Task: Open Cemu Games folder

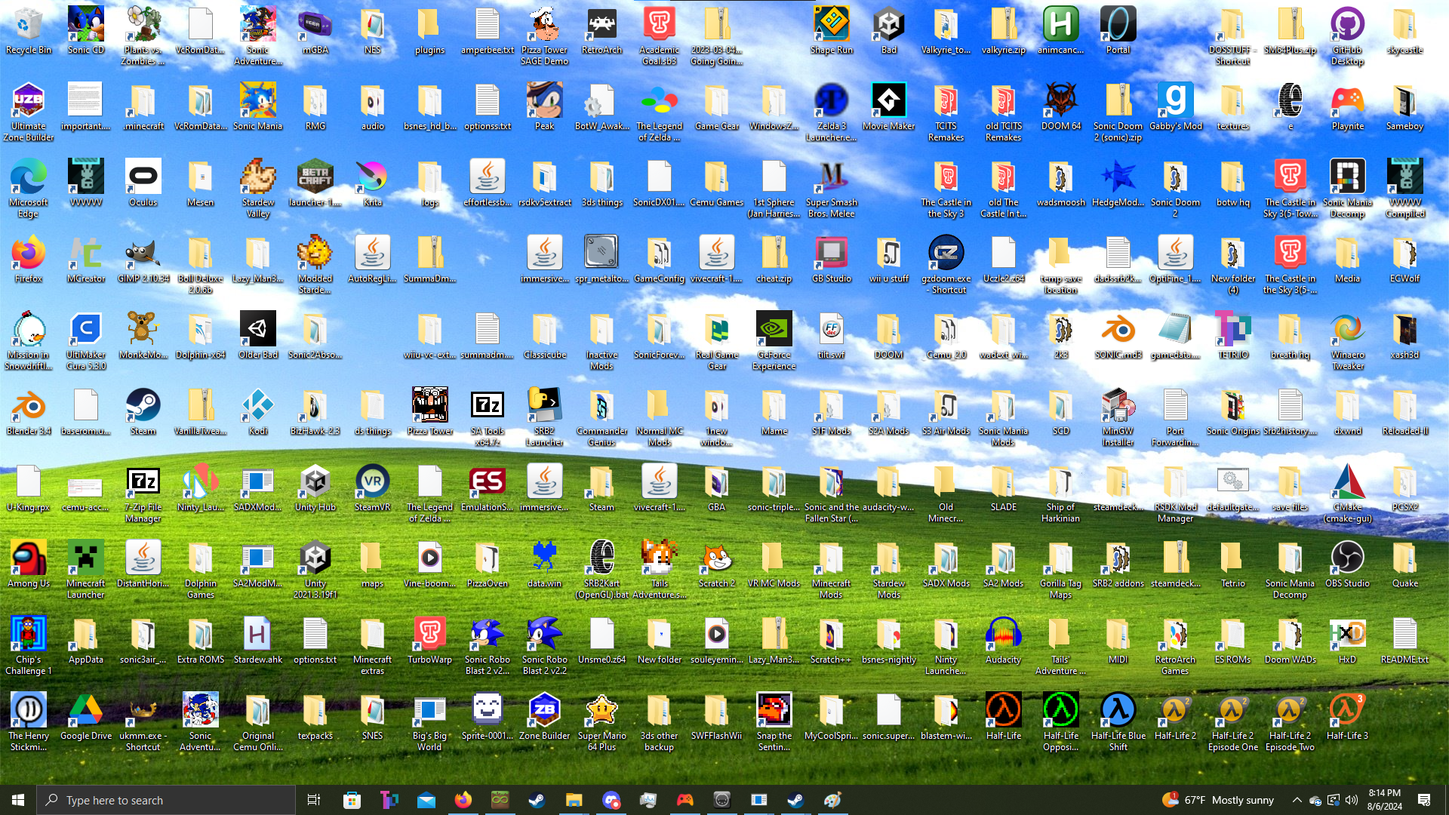Action: (717, 183)
